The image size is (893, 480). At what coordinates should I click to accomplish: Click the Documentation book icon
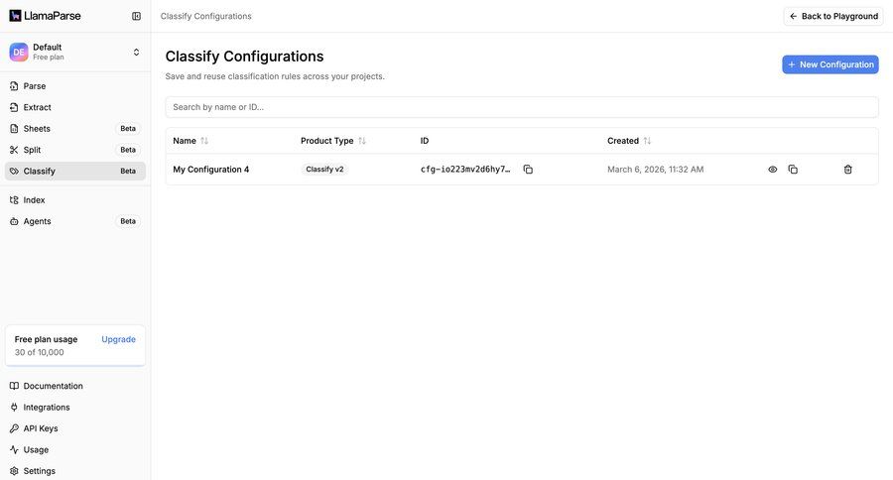coord(14,386)
